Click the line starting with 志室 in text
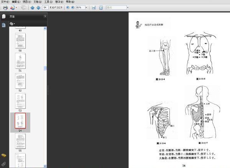Viewport: 230px width, 168px height. click(x=184, y=150)
